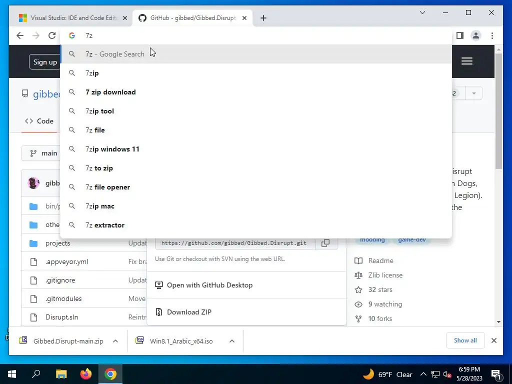
Task: Open the tab search chevron
Action: (422, 12)
